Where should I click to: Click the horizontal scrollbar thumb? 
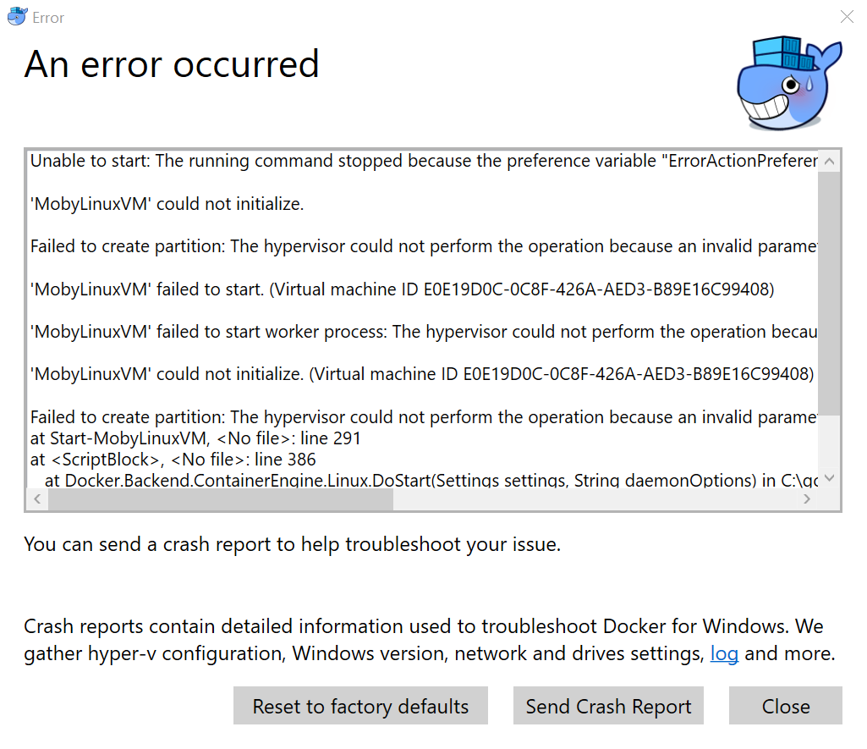click(220, 498)
